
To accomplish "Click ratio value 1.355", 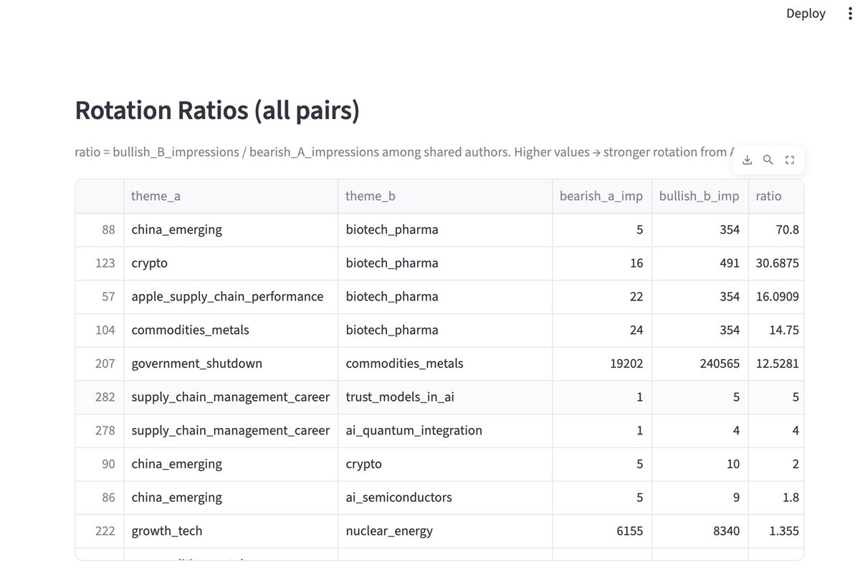I will (776, 531).
